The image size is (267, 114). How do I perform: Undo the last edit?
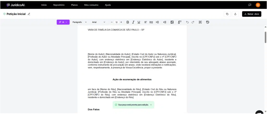pyautogui.click(x=187, y=22)
